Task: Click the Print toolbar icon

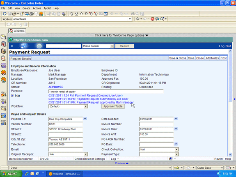Action: point(31,14)
